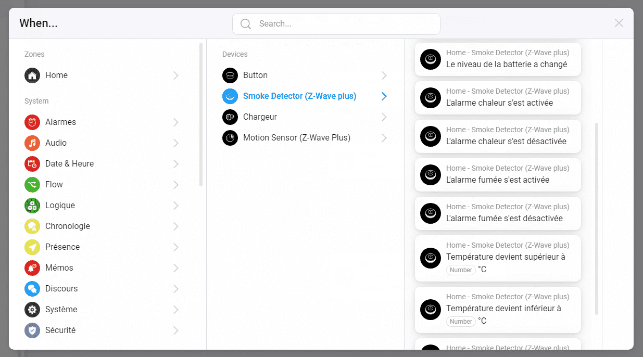
Task: Click the Chargeur device icon
Action: (230, 117)
